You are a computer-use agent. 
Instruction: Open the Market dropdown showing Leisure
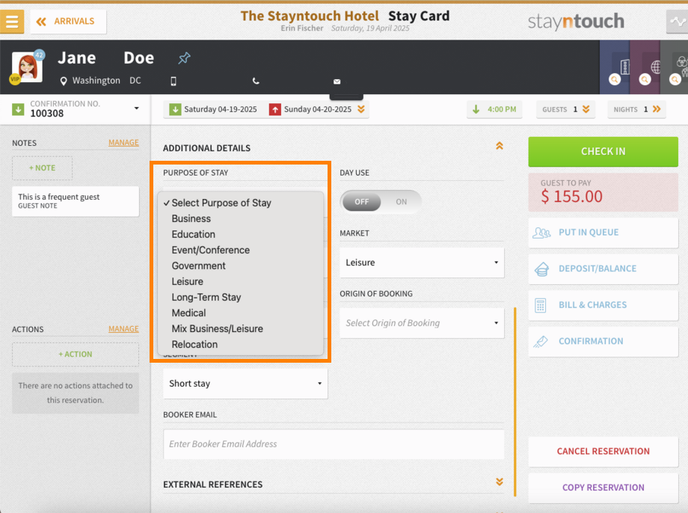[422, 262]
